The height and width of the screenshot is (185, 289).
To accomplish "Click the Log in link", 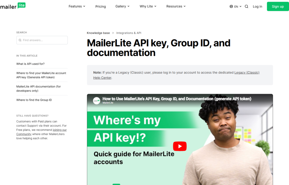I will click(257, 6).
